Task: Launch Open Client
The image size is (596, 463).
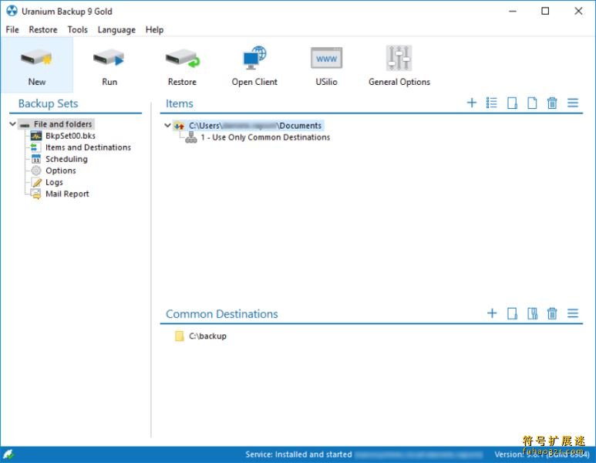Action: (x=254, y=66)
